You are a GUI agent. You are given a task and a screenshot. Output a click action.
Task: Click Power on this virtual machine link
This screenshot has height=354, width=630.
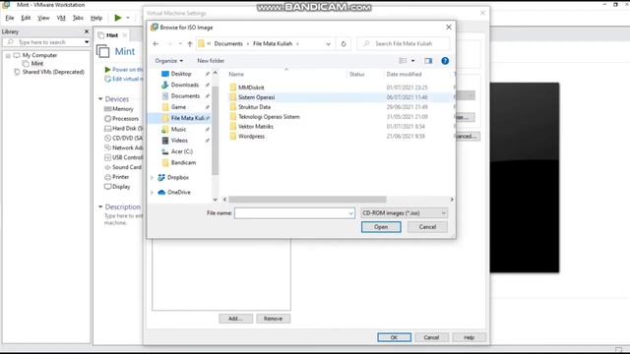click(123, 70)
